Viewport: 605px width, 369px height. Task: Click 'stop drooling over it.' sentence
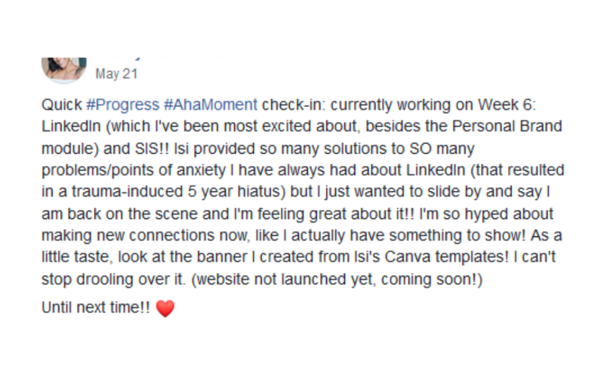tap(113, 279)
